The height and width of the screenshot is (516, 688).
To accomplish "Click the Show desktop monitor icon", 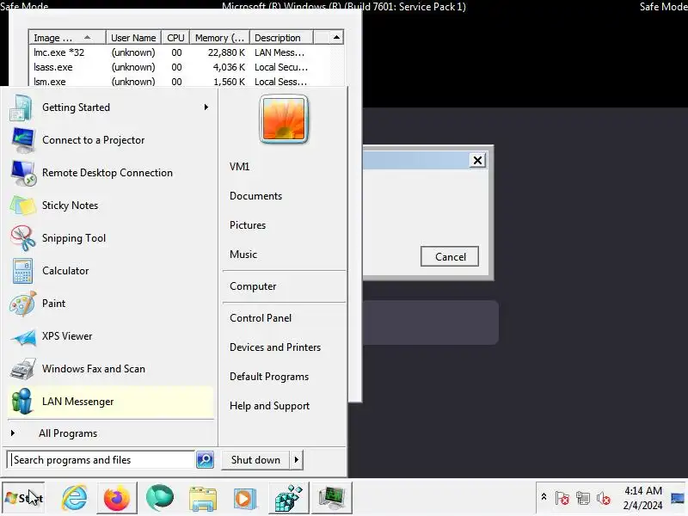I will (679, 498).
